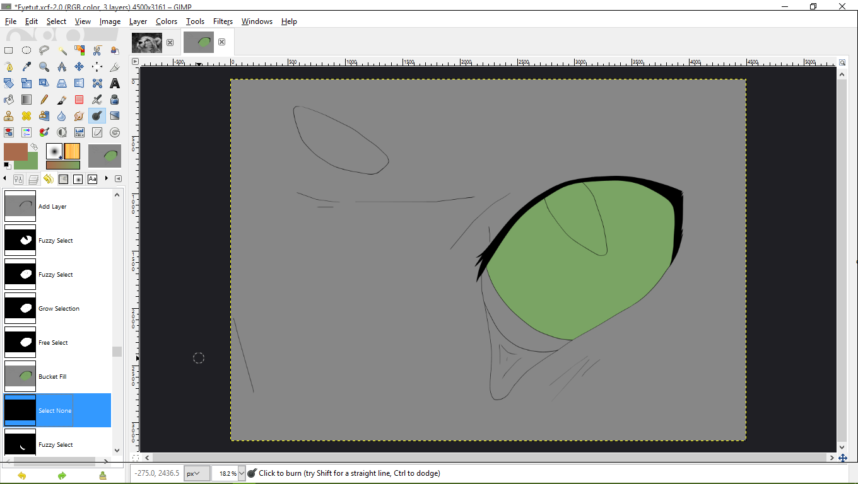The height and width of the screenshot is (484, 858).
Task: Select the Clone stamp tool
Action: point(9,116)
